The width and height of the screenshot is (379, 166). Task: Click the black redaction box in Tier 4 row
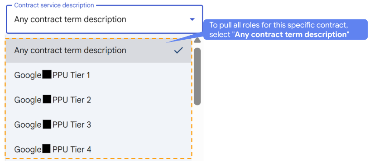coord(46,149)
